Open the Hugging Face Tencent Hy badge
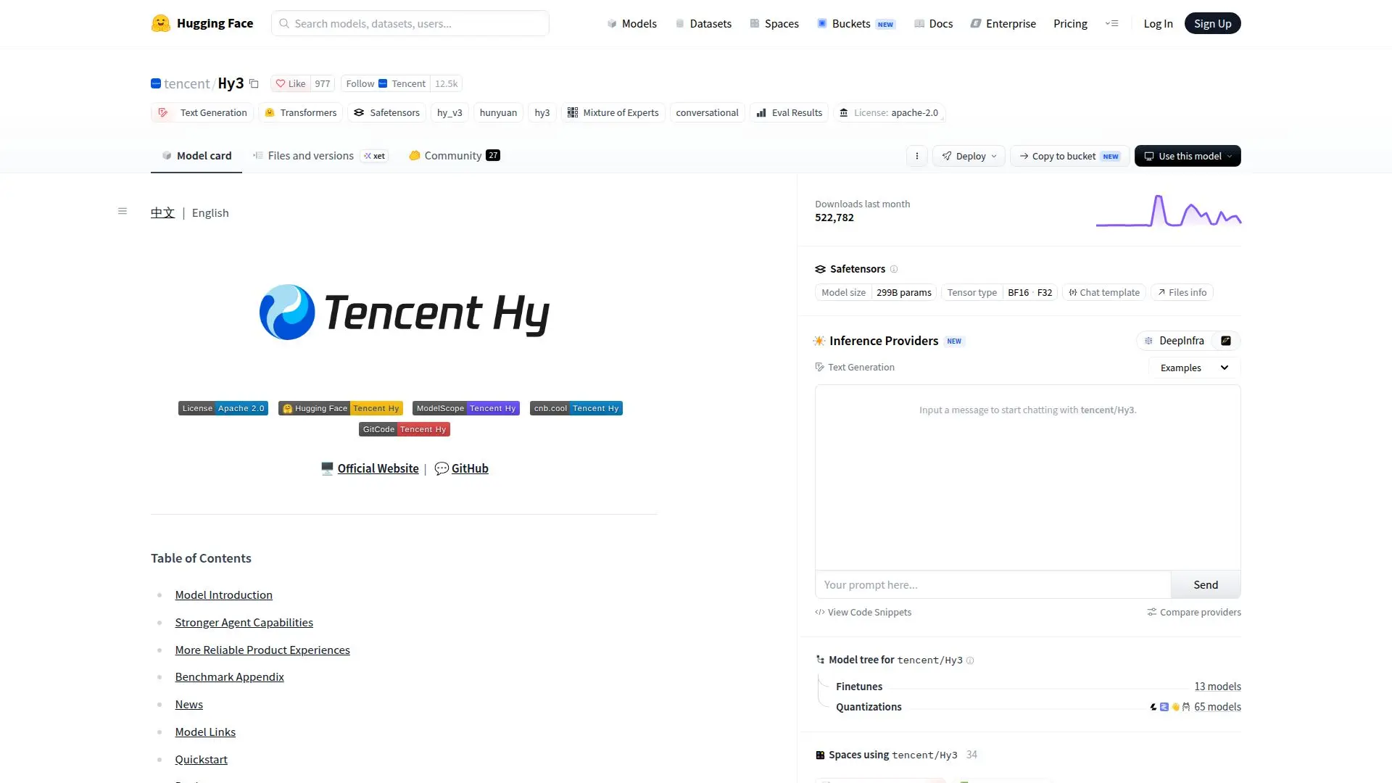The width and height of the screenshot is (1392, 783). tap(341, 408)
